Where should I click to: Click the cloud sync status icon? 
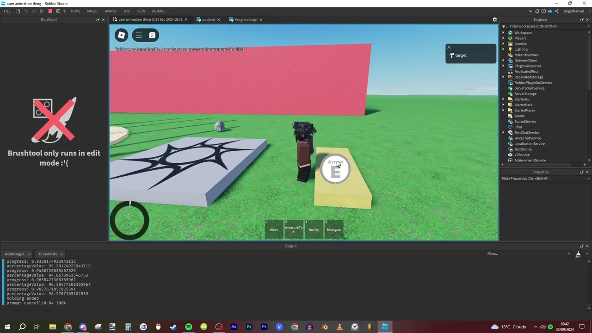click(x=550, y=11)
